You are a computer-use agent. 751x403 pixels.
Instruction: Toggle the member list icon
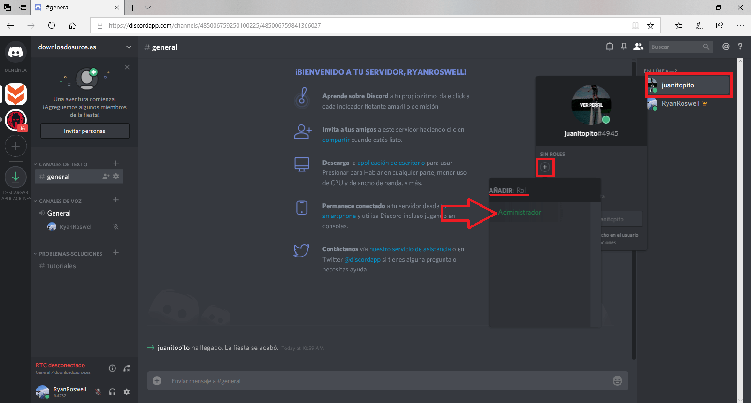(638, 46)
